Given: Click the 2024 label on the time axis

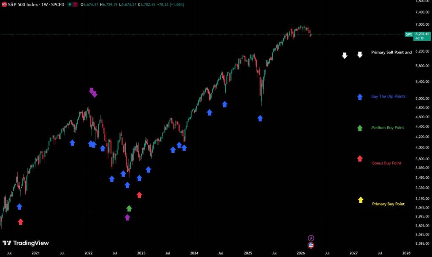Looking at the screenshot, I should click(194, 254).
